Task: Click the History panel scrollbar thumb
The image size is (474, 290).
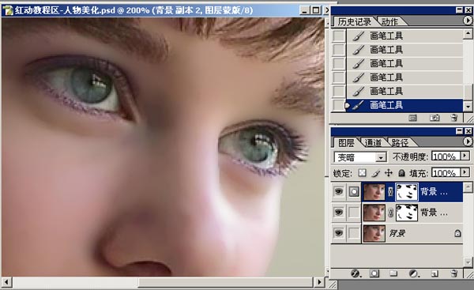Action: (468, 92)
